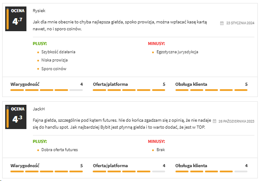Select the PLUSY heading in Rysiek's review
The image size is (260, 181).
click(x=40, y=43)
